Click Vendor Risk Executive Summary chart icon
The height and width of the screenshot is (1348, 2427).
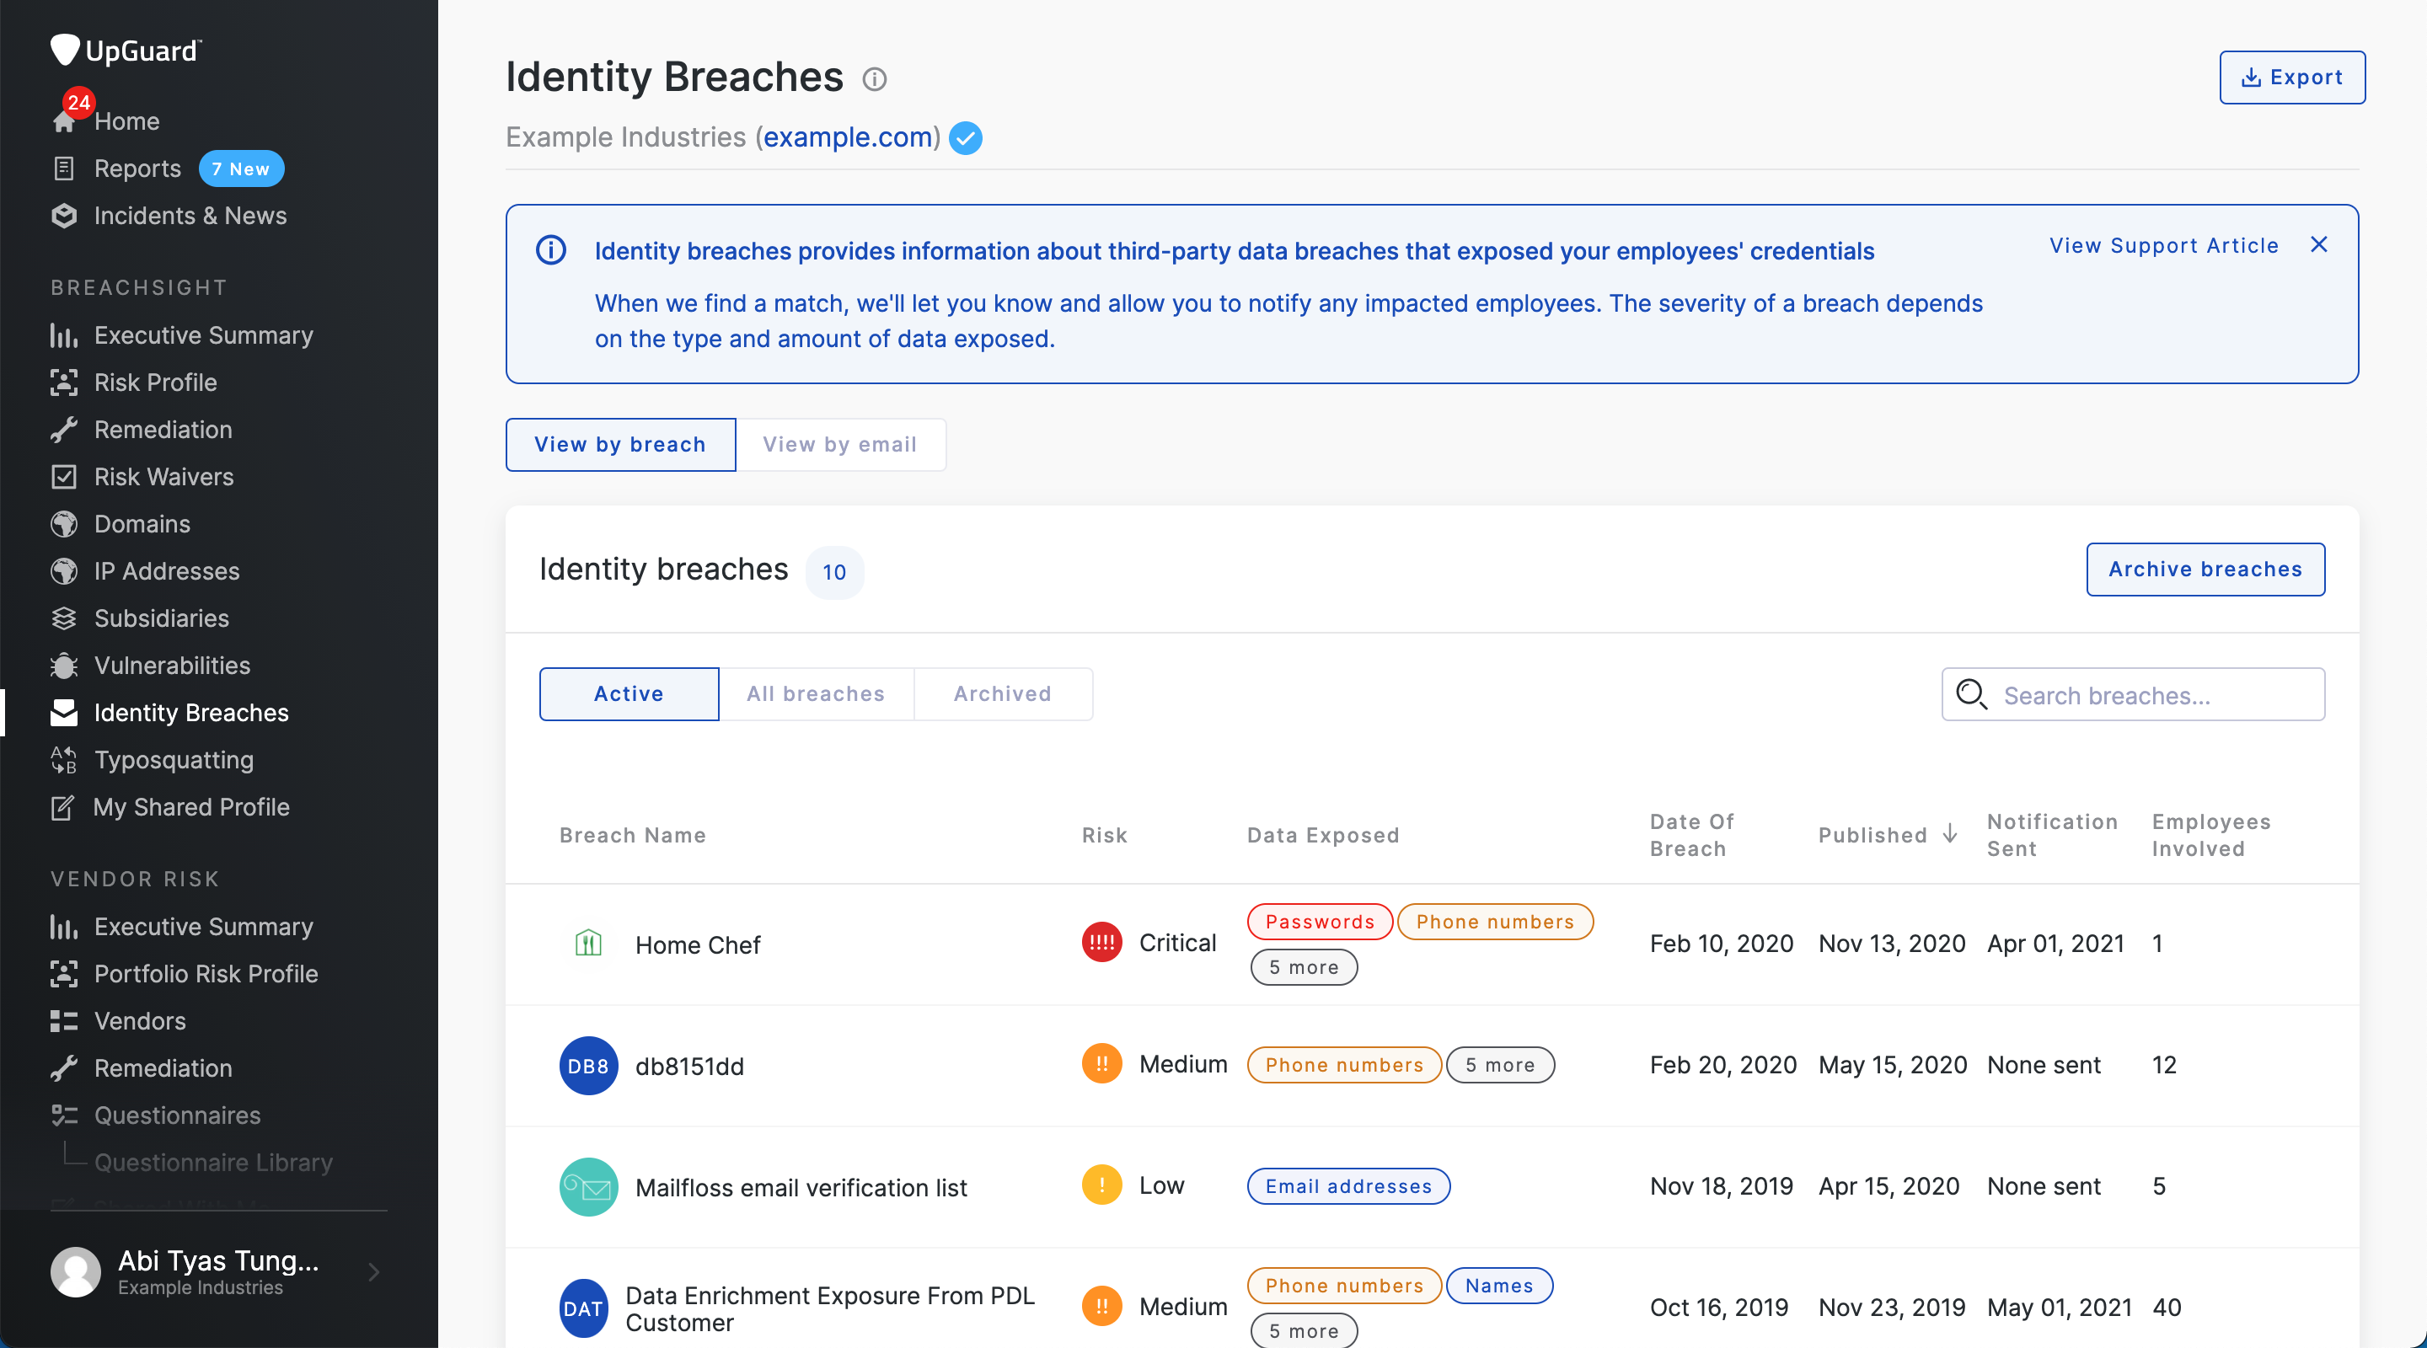click(64, 927)
